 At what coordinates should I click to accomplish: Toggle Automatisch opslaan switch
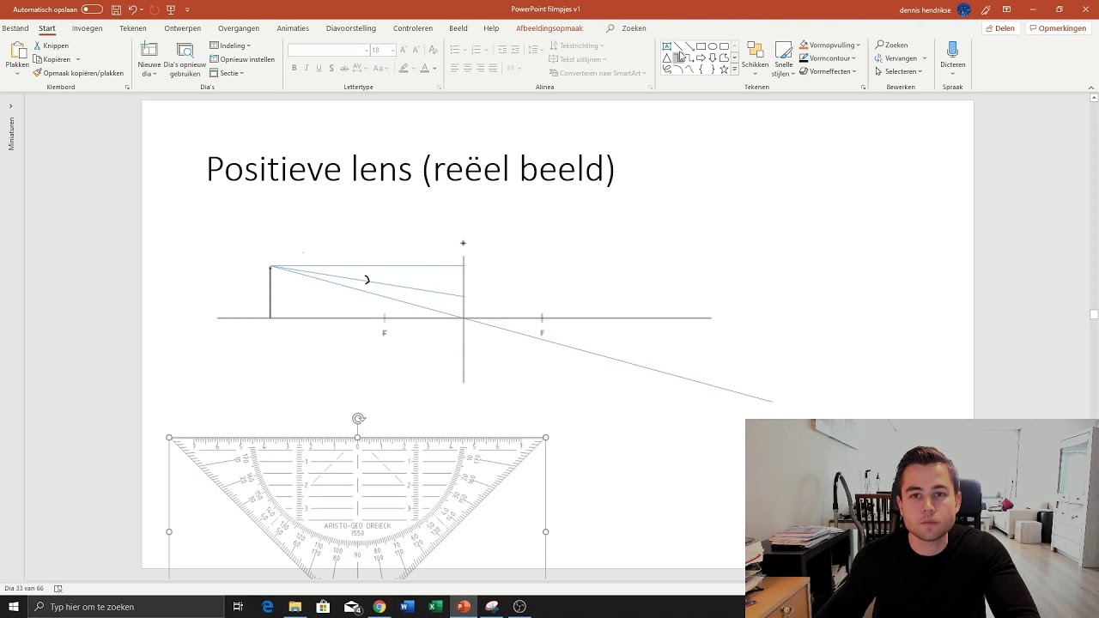point(92,9)
